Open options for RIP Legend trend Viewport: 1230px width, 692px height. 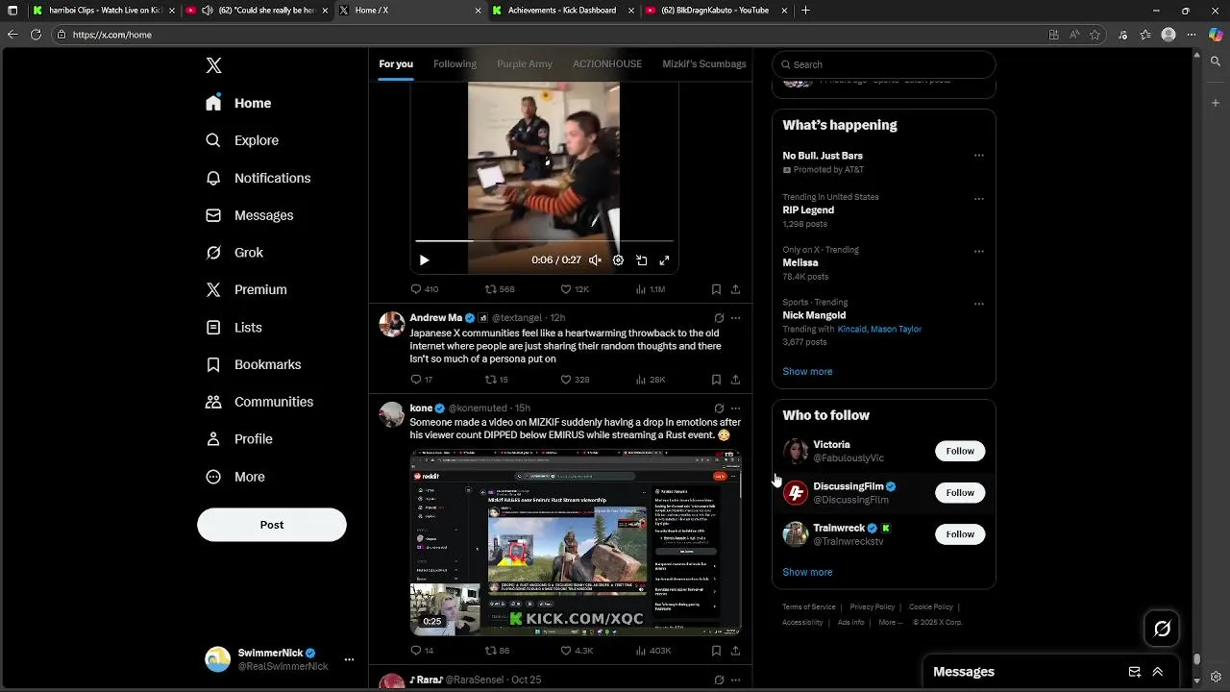(979, 199)
